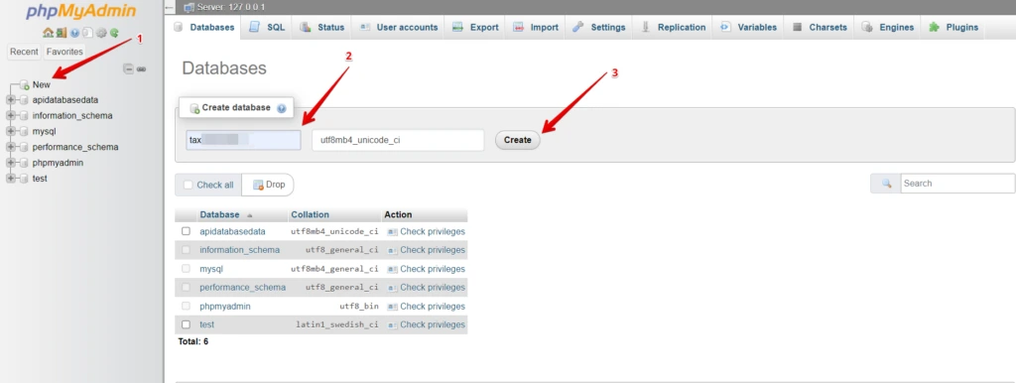1016x383 pixels.
Task: Expand performance_schema node in tree
Action: coord(10,147)
